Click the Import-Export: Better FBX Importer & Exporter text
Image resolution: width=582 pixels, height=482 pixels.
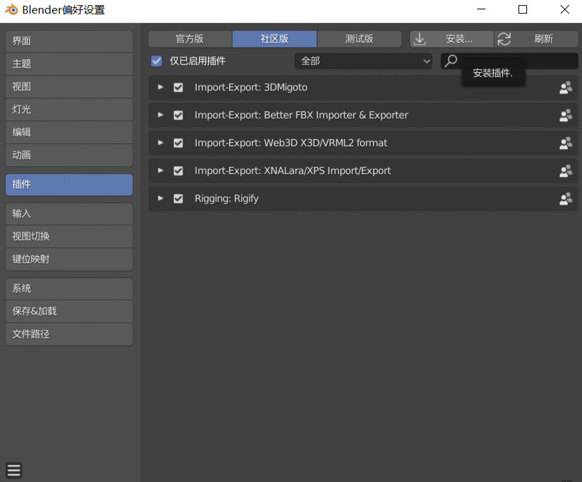coord(302,116)
